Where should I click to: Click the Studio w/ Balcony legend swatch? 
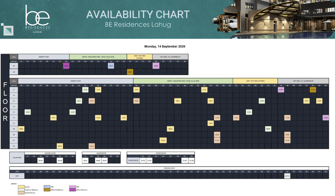pos(21,190)
